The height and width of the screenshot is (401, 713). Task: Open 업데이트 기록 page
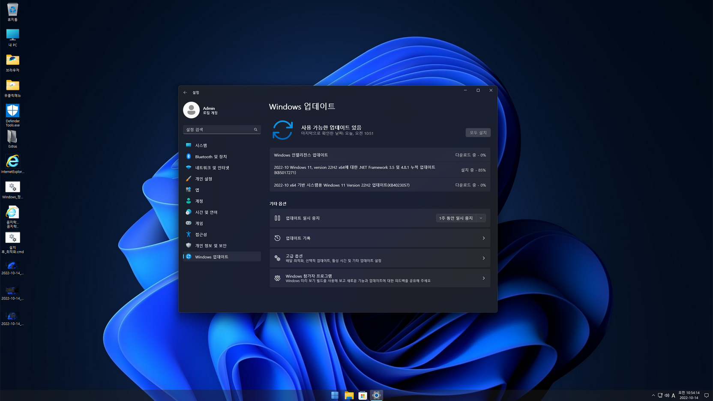tap(380, 238)
